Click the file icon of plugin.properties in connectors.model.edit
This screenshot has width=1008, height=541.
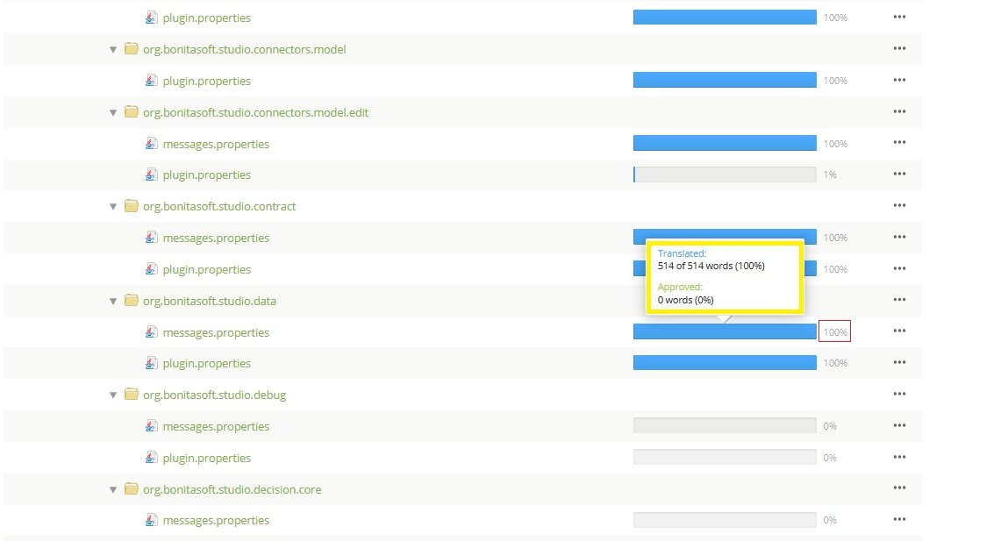(151, 174)
